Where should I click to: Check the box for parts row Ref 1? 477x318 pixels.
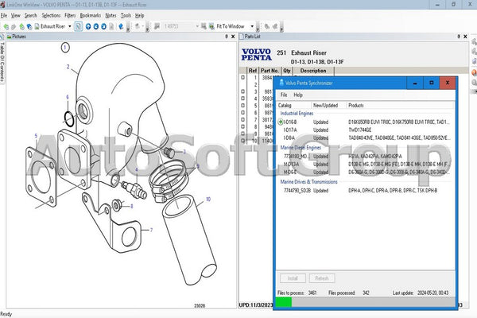[x=242, y=78]
